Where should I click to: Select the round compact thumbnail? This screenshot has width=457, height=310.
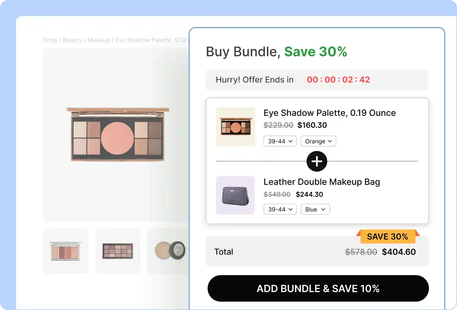point(170,251)
